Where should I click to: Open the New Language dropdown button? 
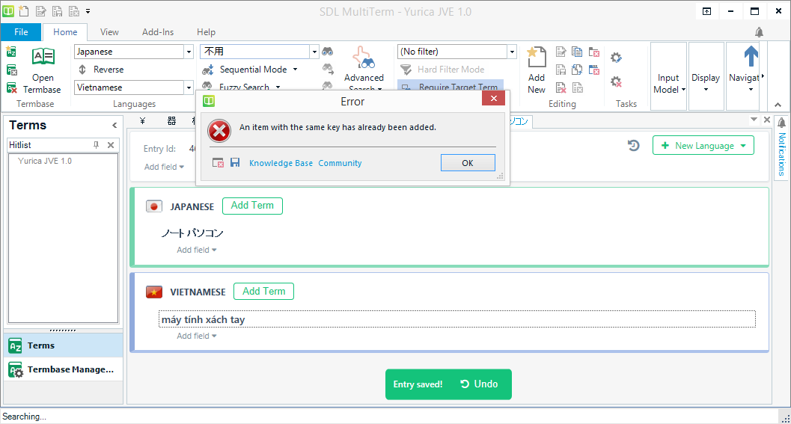703,145
